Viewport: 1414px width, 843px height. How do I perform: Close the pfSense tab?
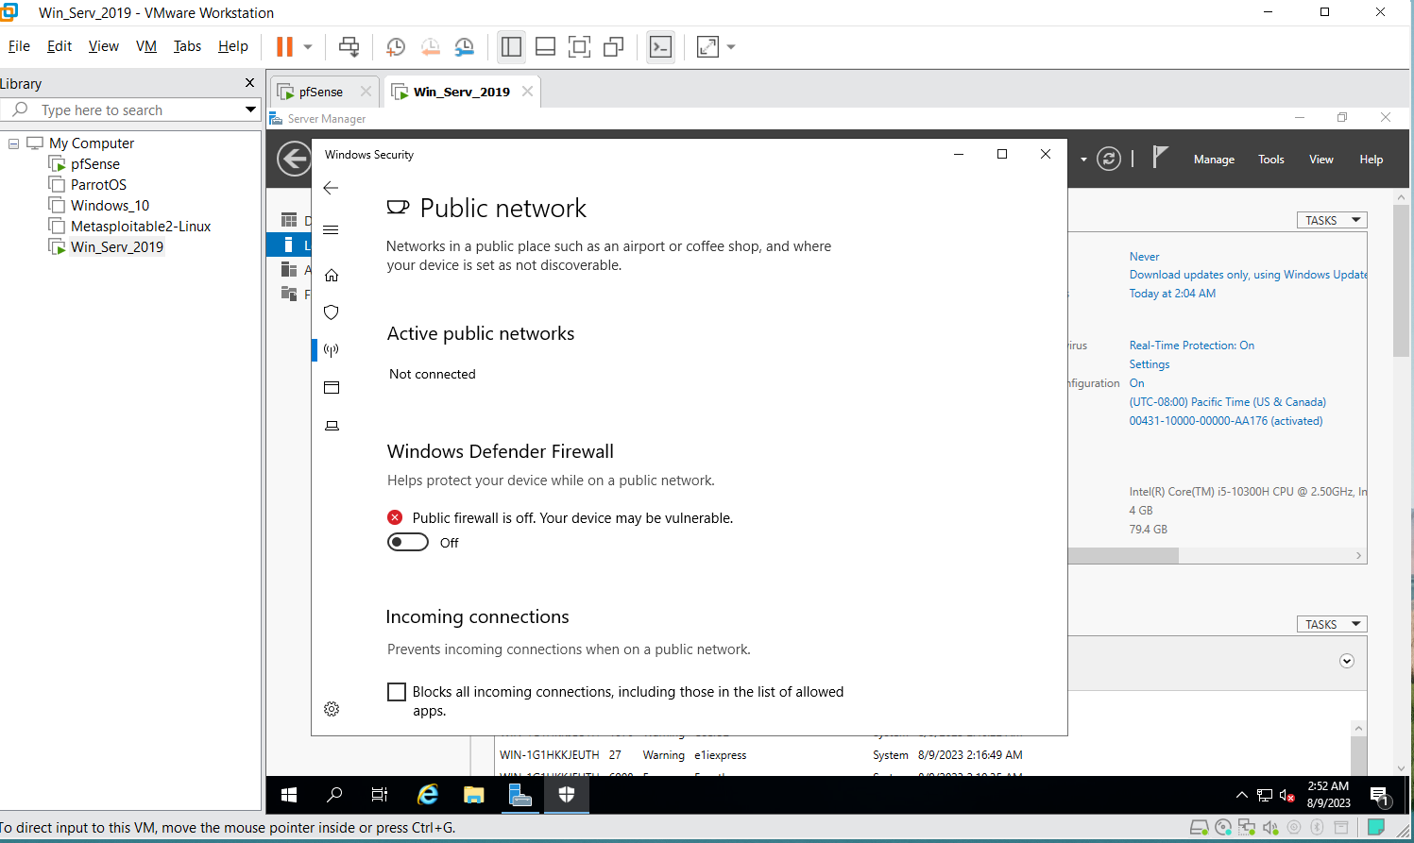pyautogui.click(x=366, y=92)
